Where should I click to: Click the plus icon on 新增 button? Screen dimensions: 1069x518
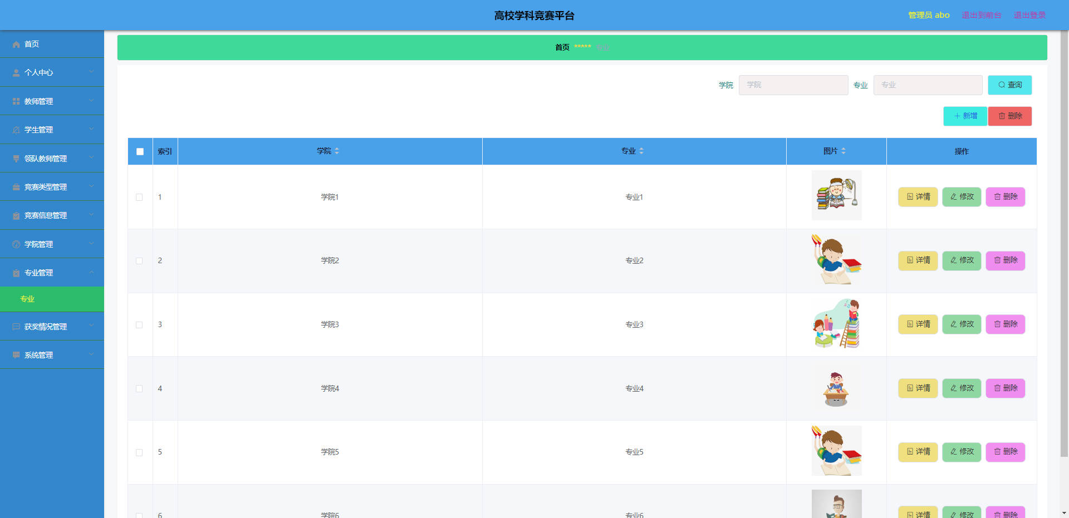click(x=957, y=116)
